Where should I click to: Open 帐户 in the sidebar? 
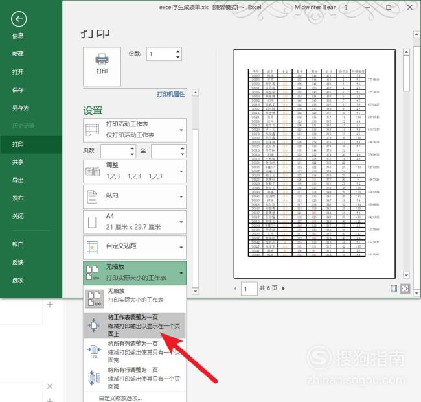[17, 244]
